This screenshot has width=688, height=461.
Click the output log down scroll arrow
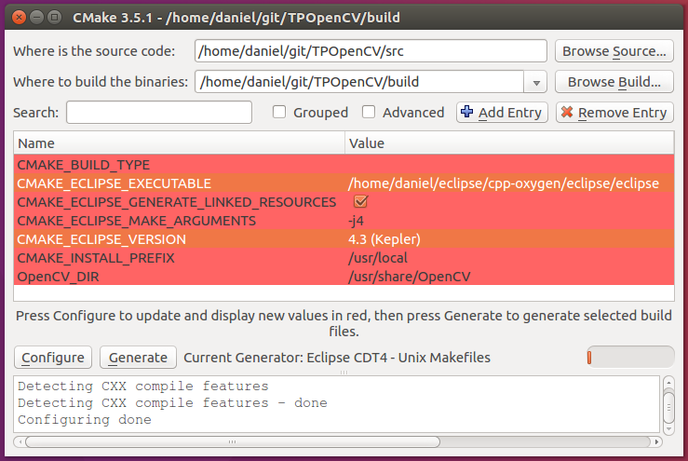[668, 429]
